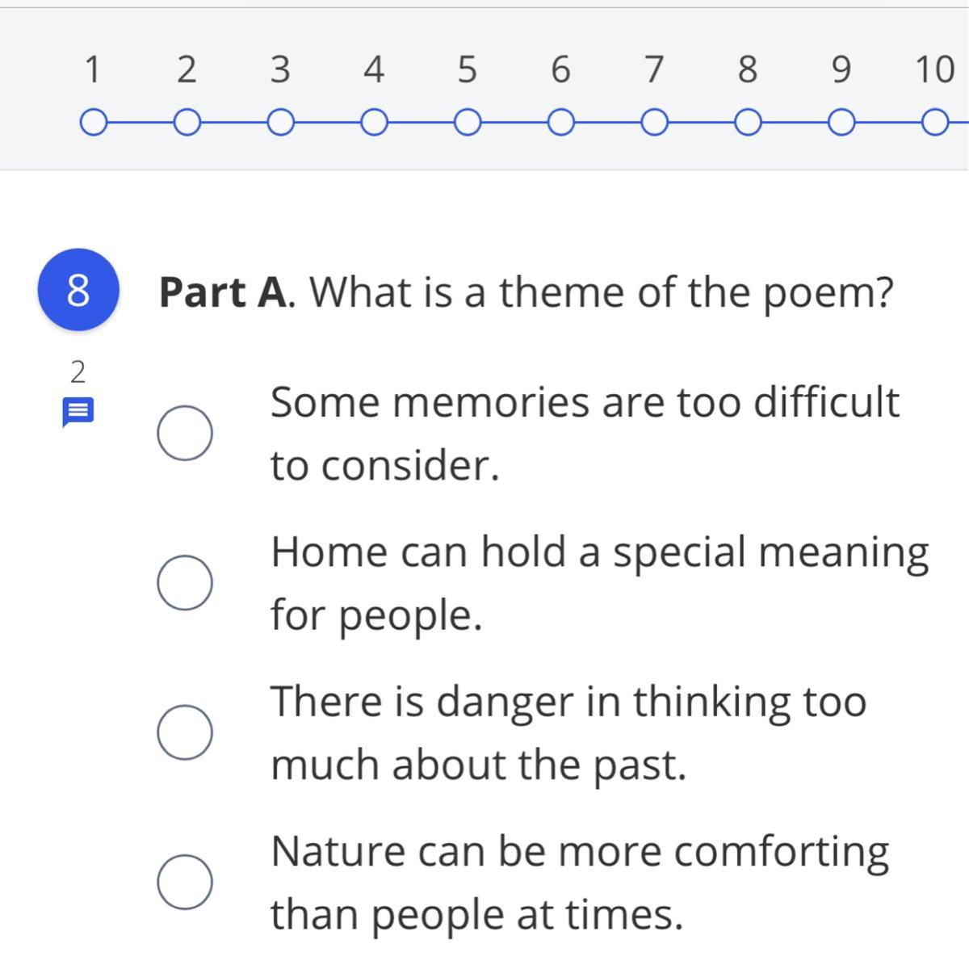Open the comment icon under question 8
This screenshot has width=969, height=969.
click(x=78, y=413)
